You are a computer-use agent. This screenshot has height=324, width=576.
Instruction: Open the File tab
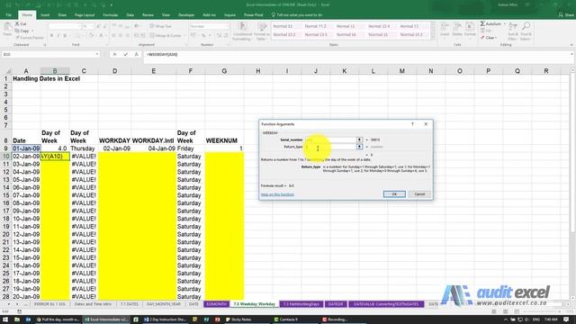(8, 15)
